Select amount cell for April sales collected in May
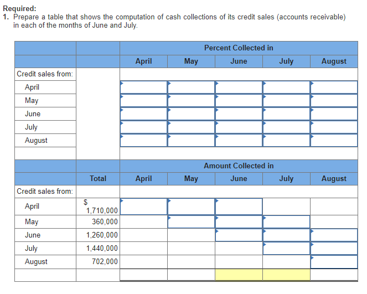This screenshot has height=294, width=367. pyautogui.click(x=191, y=207)
